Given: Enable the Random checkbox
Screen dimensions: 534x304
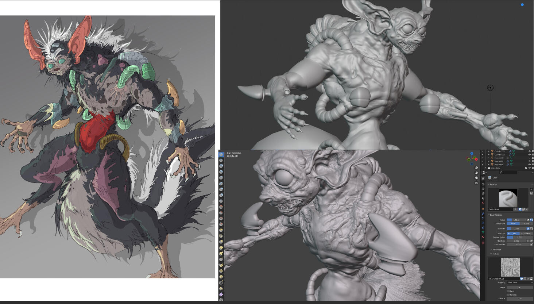Looking at the screenshot, I should click(x=508, y=295).
